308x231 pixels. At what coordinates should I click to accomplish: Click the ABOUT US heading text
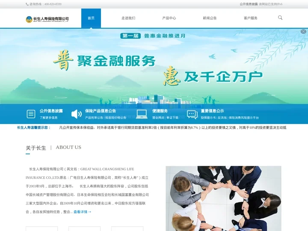pos(68,147)
